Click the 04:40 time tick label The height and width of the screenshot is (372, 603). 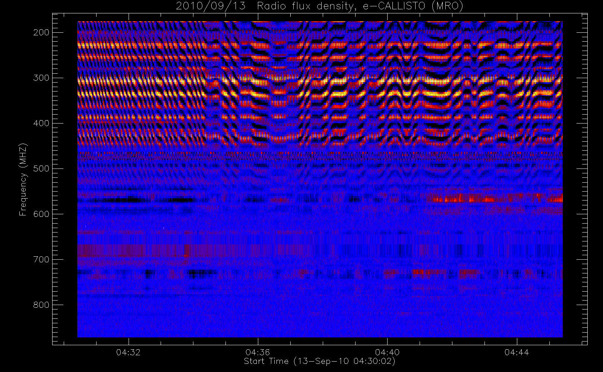pyautogui.click(x=388, y=352)
